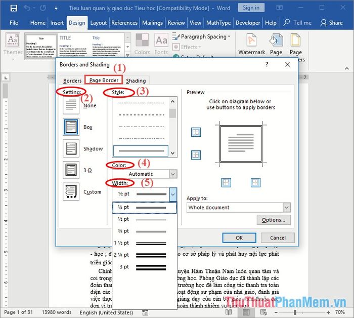Switch to the Layout tab
The height and width of the screenshot is (318, 354).
point(99,23)
